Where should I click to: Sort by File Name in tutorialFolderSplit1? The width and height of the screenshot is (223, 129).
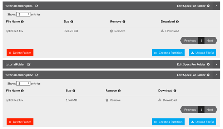[13, 21]
